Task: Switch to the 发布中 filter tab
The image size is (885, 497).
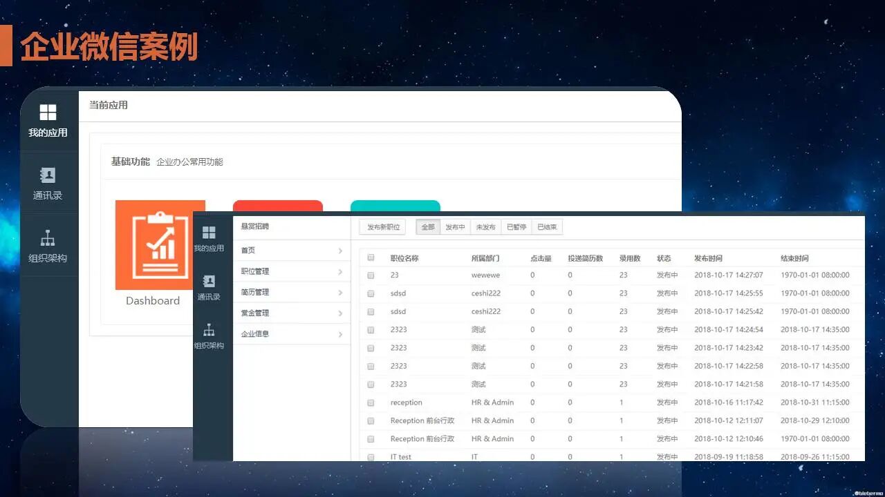Action: 456,226
